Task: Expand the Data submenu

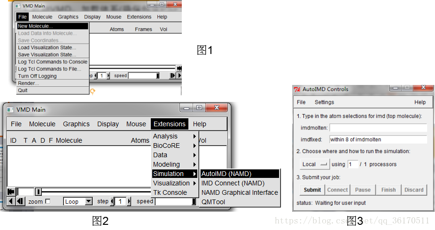Action: tap(174, 155)
